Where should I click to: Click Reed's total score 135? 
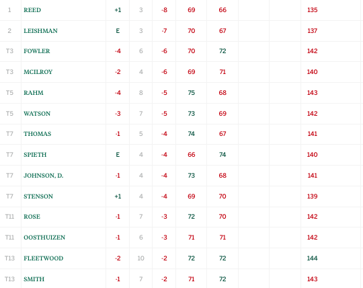click(312, 10)
